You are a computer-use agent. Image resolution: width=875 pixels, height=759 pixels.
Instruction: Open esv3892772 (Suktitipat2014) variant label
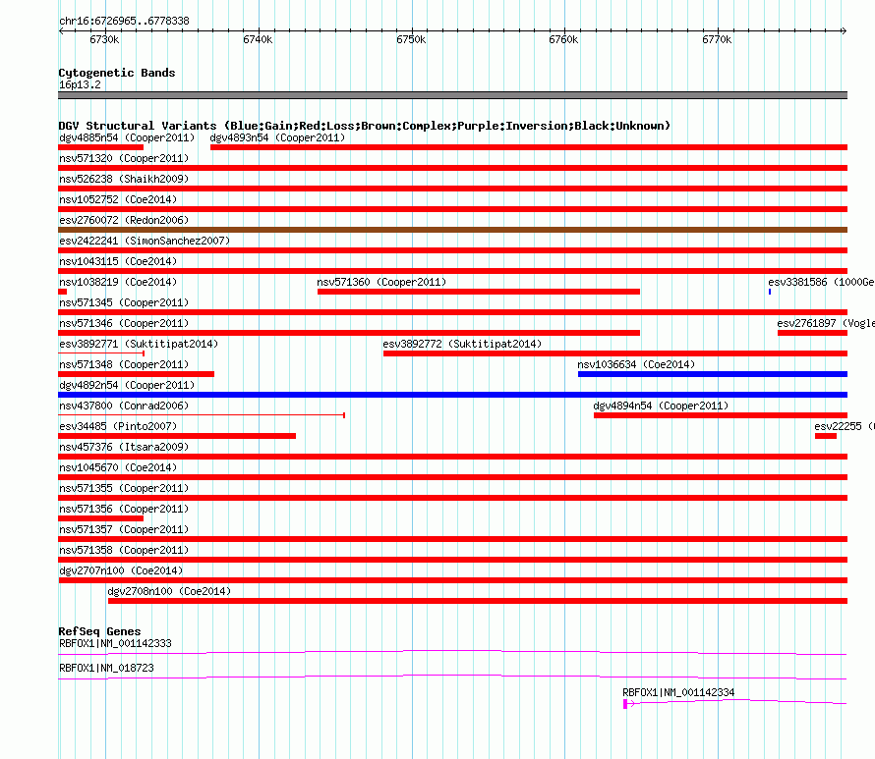(462, 344)
